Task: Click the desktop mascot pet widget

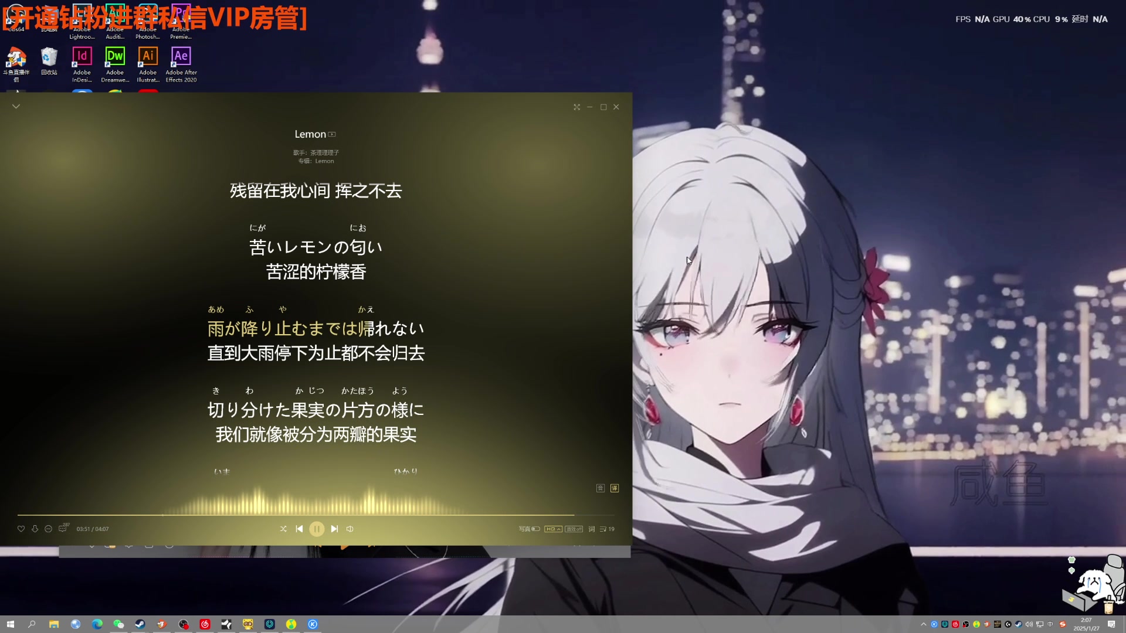Action: point(1094,583)
